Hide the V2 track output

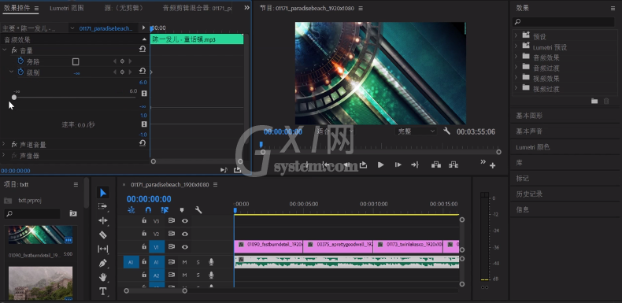point(185,234)
